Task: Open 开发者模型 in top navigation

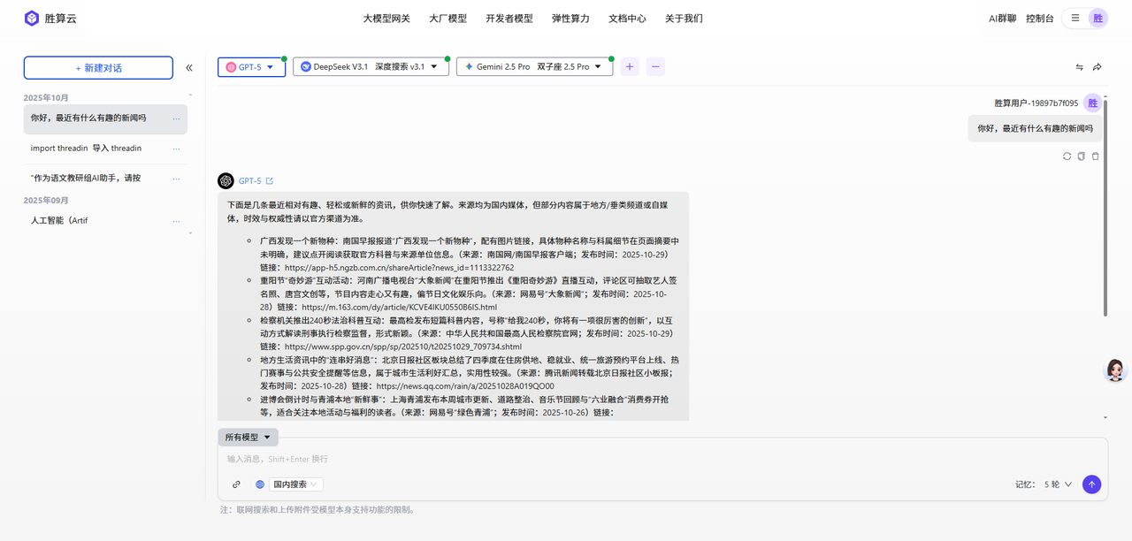Action: (509, 18)
